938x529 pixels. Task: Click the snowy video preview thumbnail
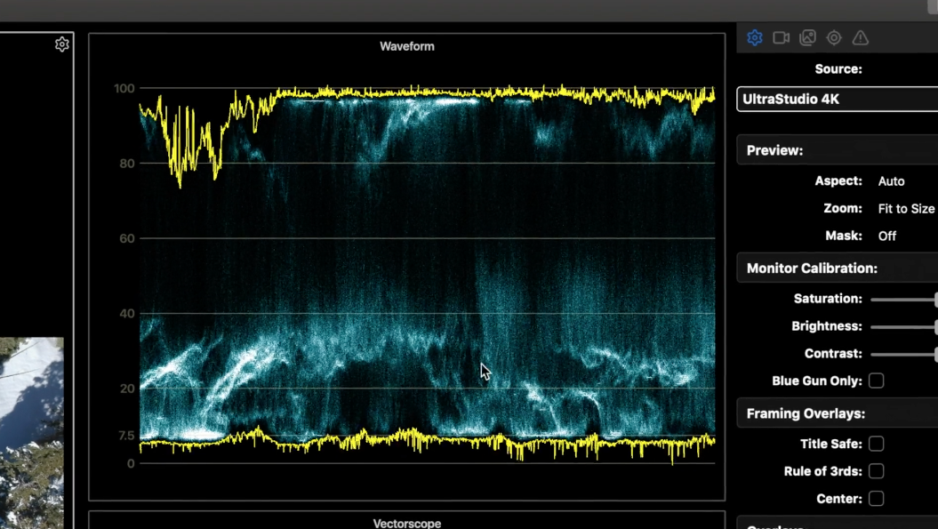tap(31, 431)
